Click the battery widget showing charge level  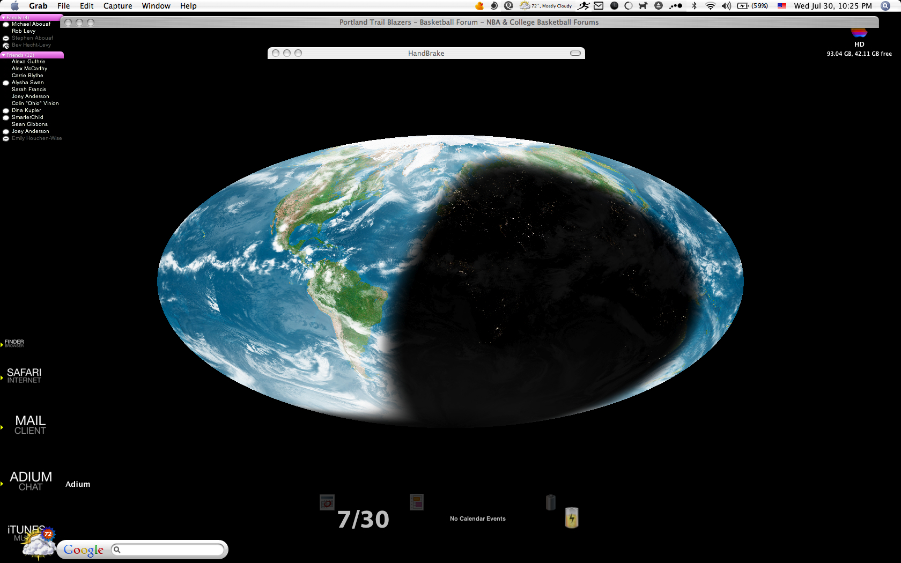(571, 518)
